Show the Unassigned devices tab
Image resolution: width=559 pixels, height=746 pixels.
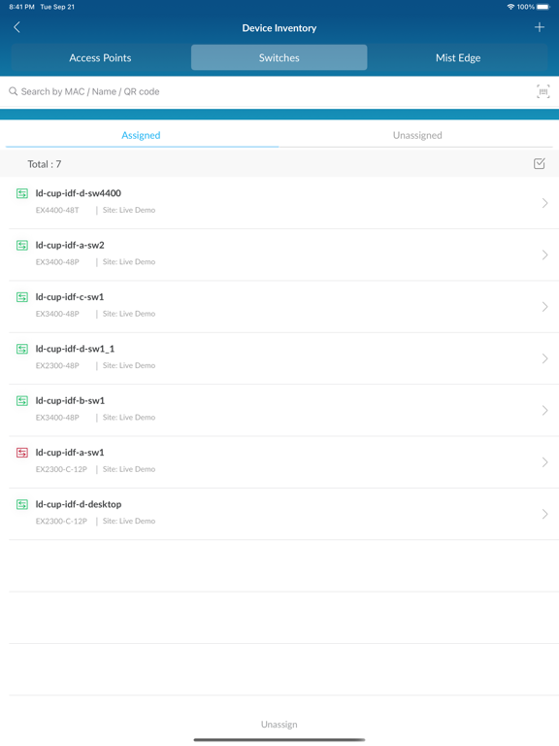pyautogui.click(x=417, y=135)
